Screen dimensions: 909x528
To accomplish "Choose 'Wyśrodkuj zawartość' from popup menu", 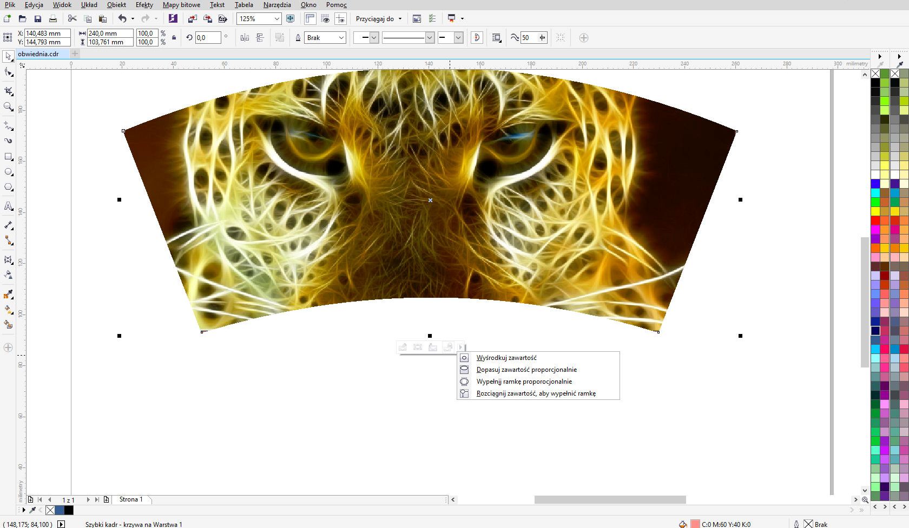I will (506, 358).
